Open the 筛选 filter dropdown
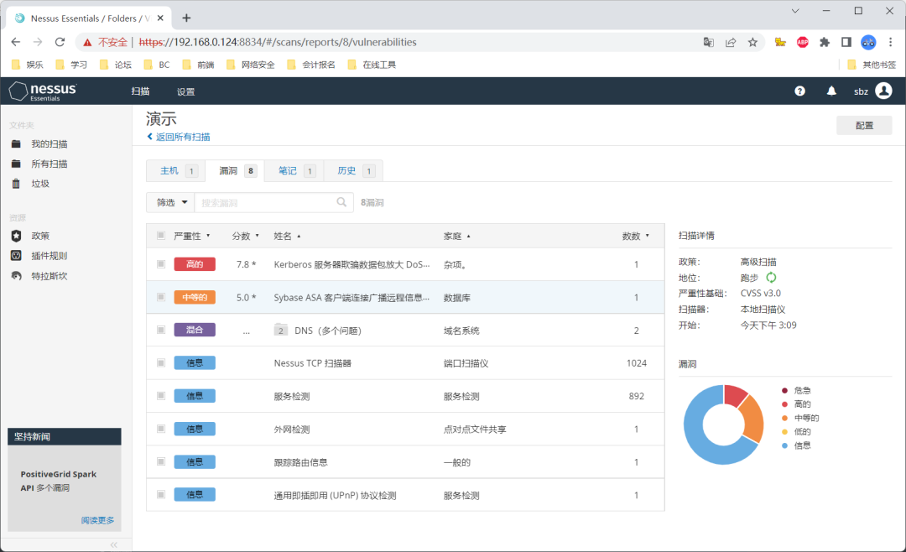The image size is (906, 552). click(x=171, y=202)
